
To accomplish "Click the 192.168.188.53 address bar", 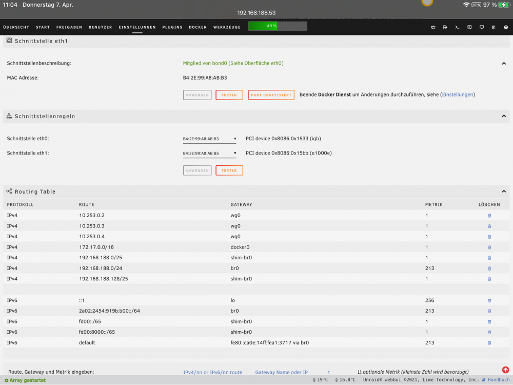I will 256,13.
